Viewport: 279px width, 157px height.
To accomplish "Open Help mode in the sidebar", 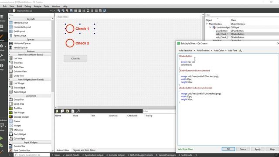I will pyautogui.click(x=2, y=67).
